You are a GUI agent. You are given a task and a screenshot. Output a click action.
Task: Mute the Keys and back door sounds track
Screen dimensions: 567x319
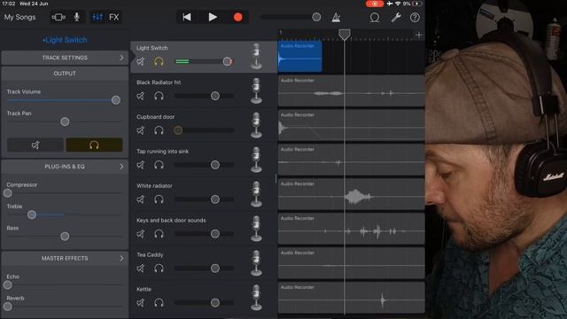point(141,234)
